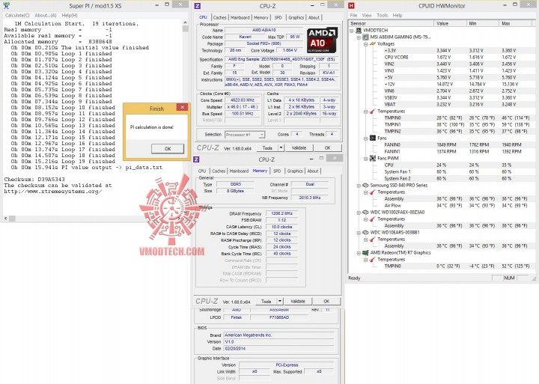539x384 pixels.
Task: Switch to Caches tab in upper CPU-Z
Action: click(x=219, y=17)
